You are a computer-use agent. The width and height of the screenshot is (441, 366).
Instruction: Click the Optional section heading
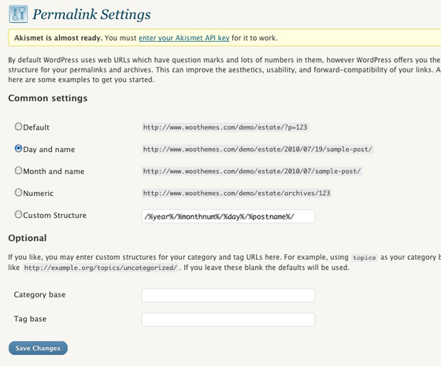(28, 238)
